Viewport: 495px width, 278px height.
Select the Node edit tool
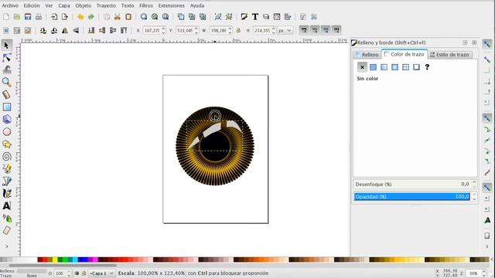(7, 58)
